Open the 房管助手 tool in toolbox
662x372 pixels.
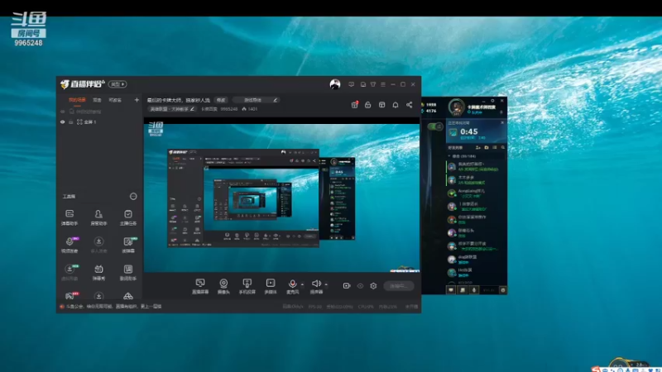pos(98,217)
